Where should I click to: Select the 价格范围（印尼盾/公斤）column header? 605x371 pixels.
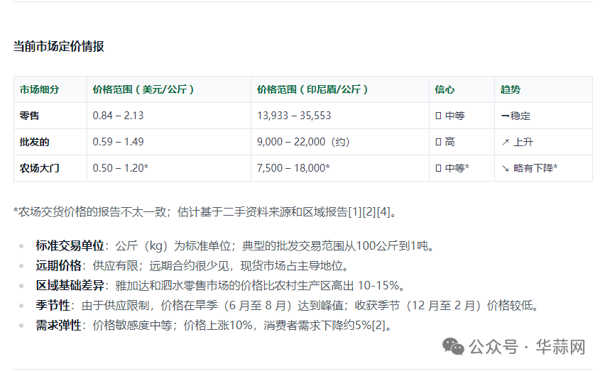[x=312, y=90]
